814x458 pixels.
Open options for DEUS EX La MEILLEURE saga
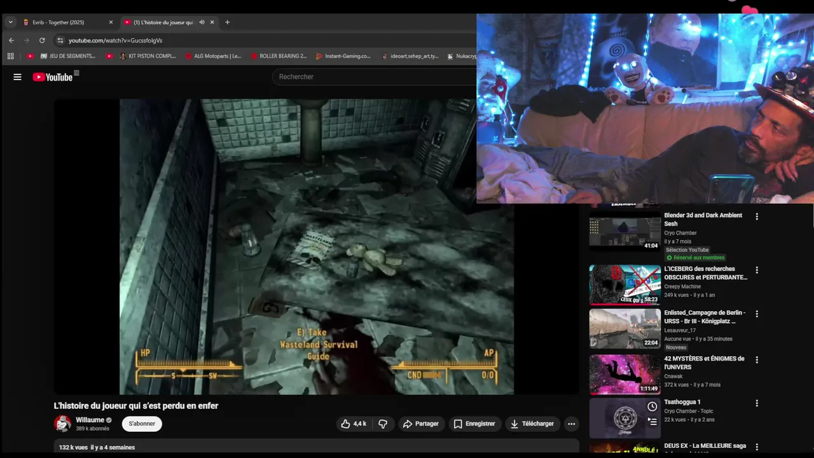pos(757,447)
